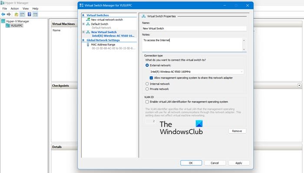Click the Virtual Switch Properties header icon
The image size is (304, 173).
click(143, 16)
